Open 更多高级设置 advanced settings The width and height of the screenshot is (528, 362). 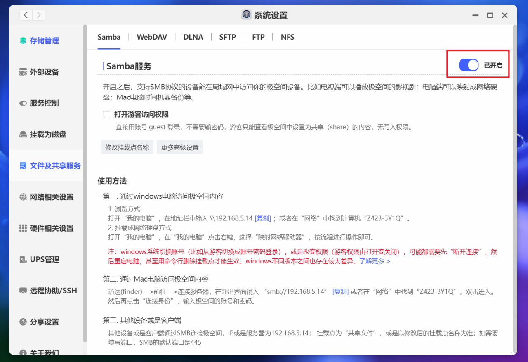pos(180,147)
